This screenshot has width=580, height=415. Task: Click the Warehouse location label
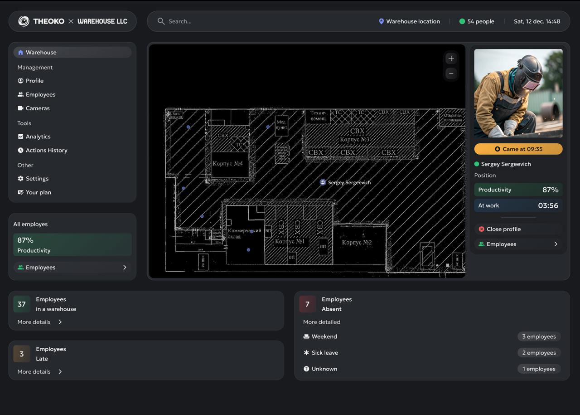[413, 21]
